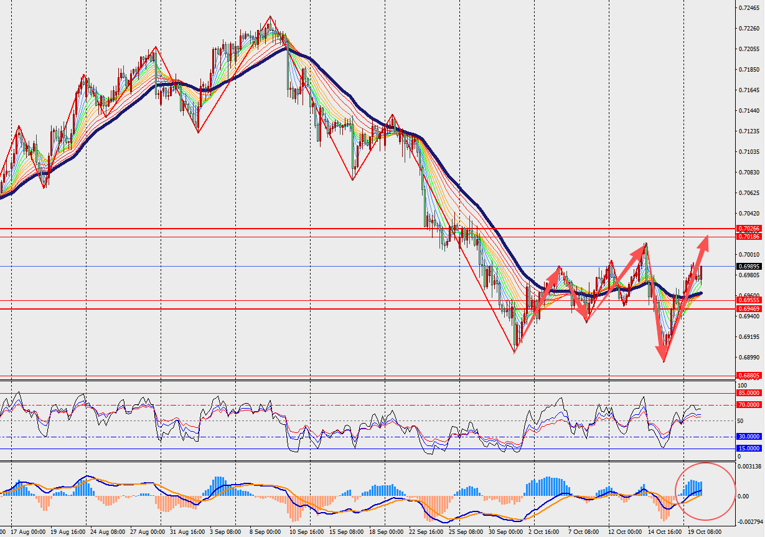Select the 12 Oct 00:00 time label
The width and height of the screenshot is (765, 537).
624,533
